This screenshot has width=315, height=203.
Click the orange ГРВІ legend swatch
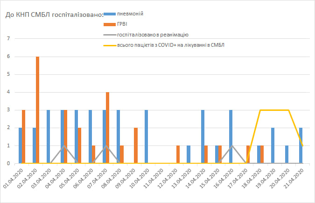coord(110,24)
